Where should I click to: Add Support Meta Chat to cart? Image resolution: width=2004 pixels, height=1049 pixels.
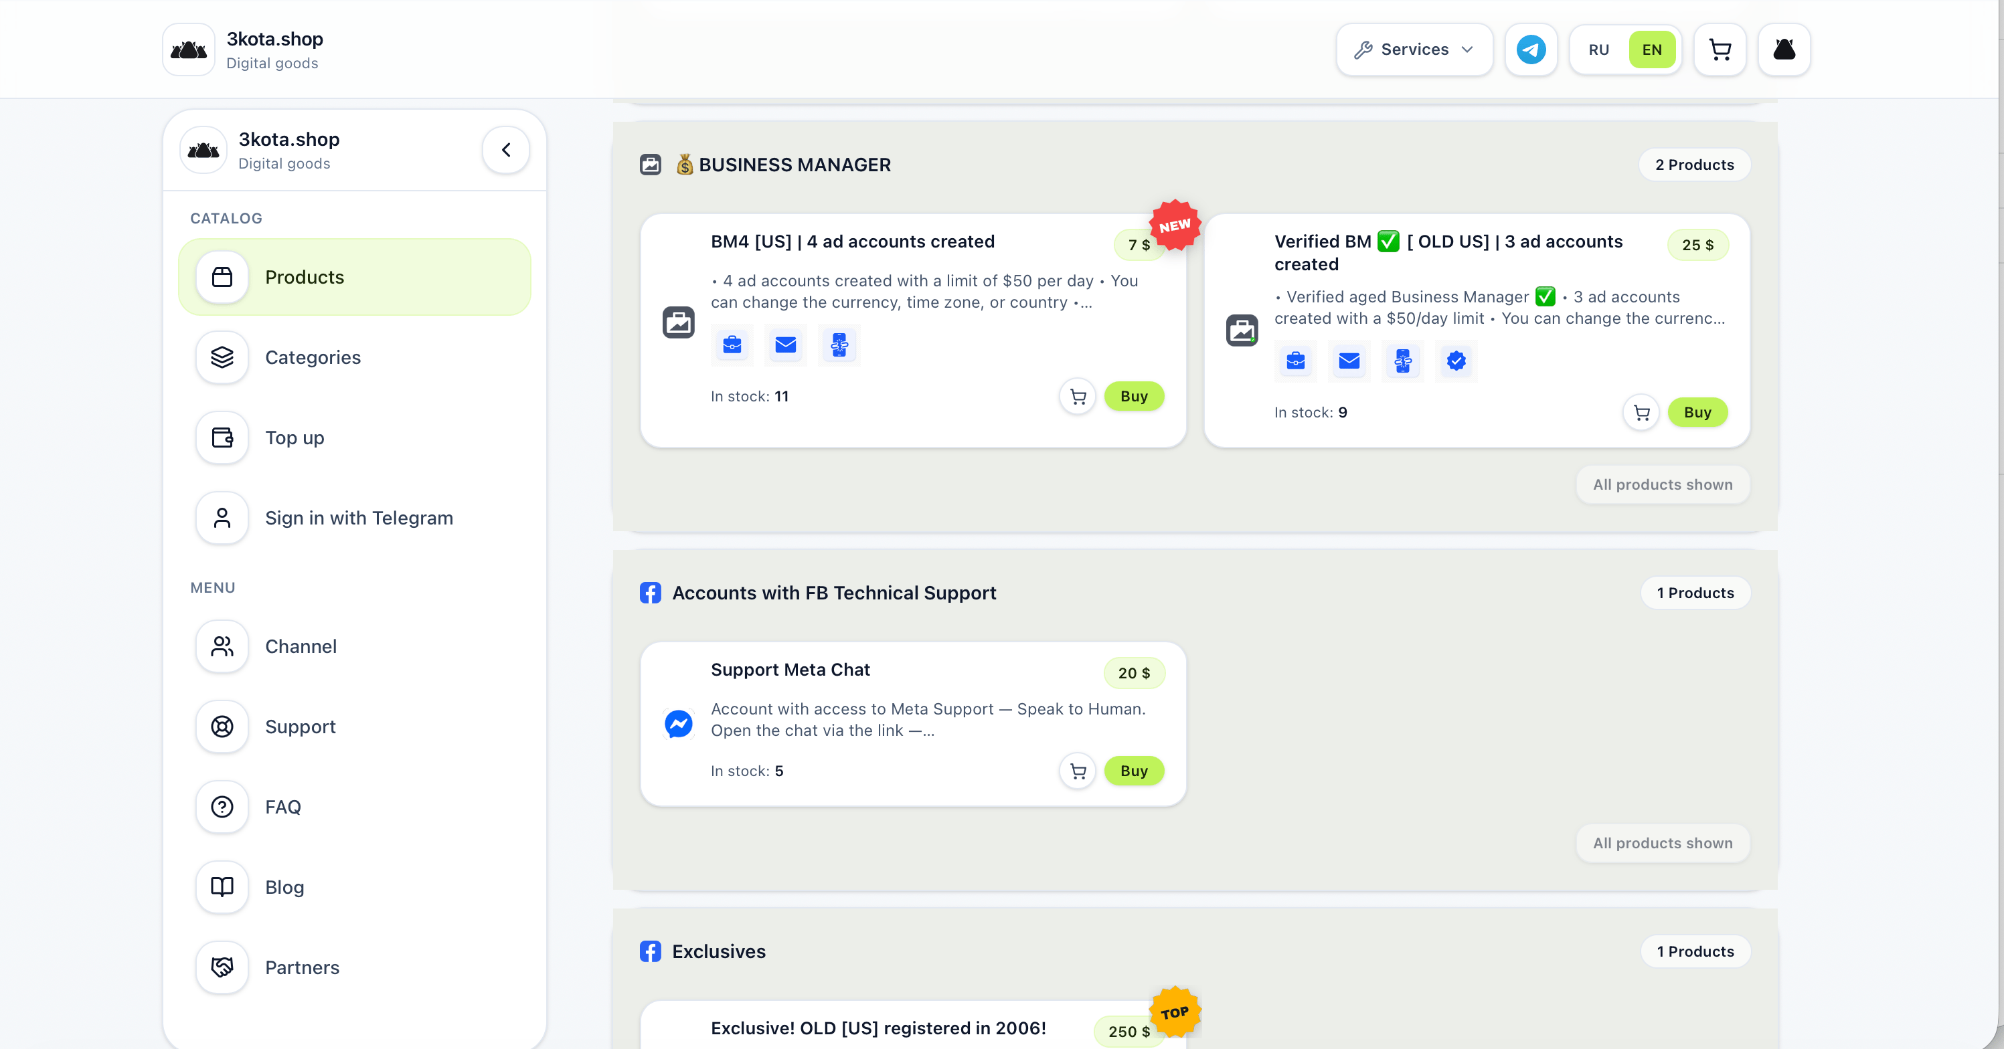point(1078,771)
